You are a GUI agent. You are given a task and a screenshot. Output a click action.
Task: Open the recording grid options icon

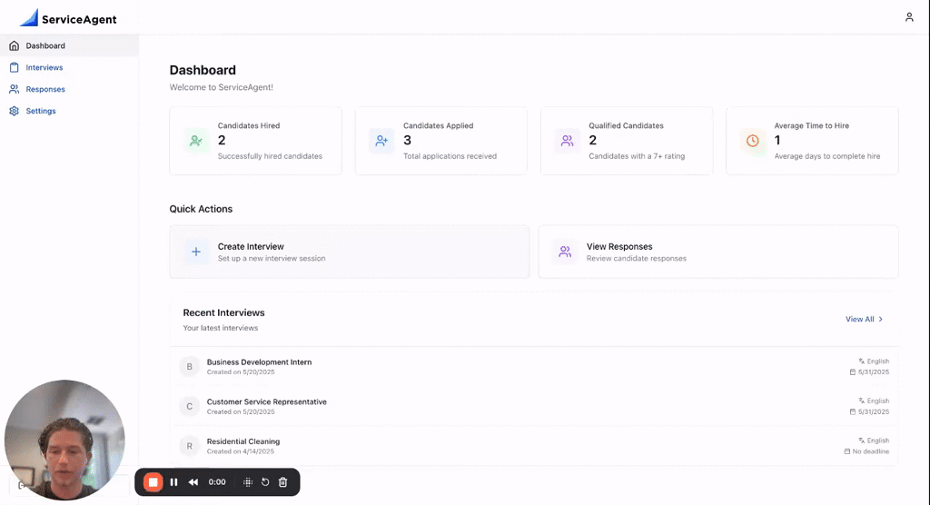[x=248, y=482]
